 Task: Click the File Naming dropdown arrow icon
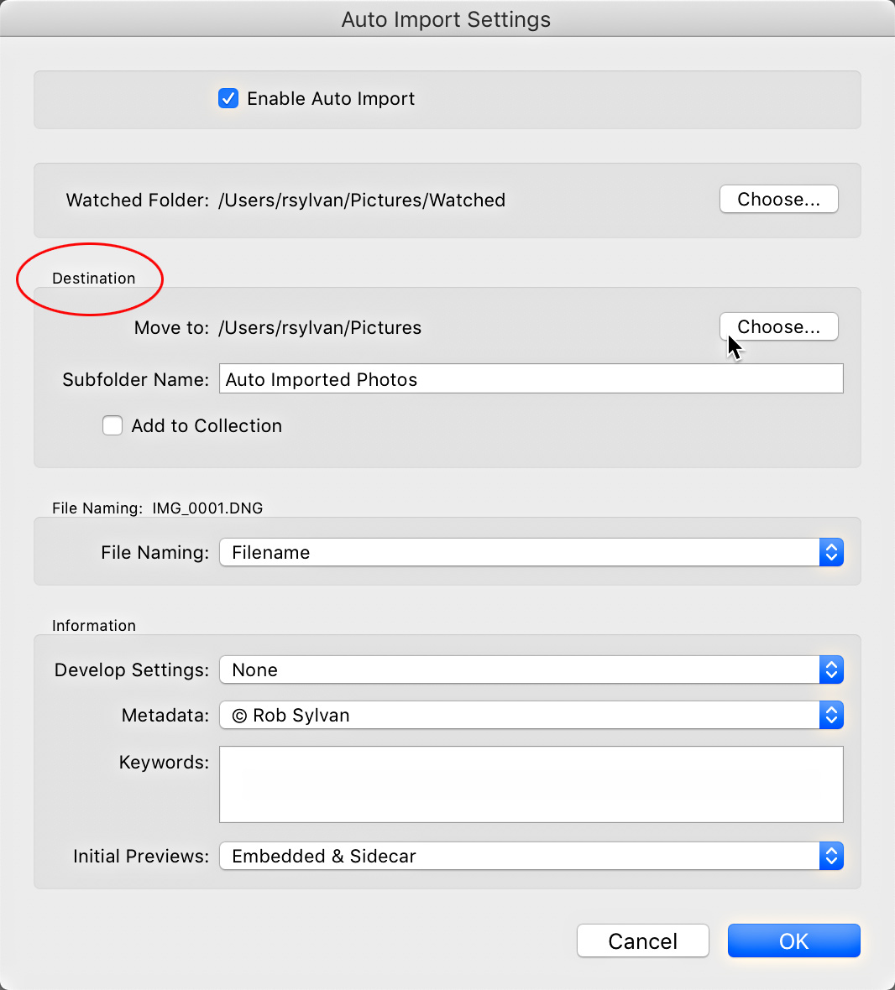coord(830,552)
